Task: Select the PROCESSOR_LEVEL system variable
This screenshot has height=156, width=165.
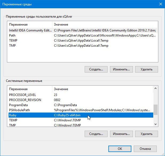Action: click(x=81, y=95)
